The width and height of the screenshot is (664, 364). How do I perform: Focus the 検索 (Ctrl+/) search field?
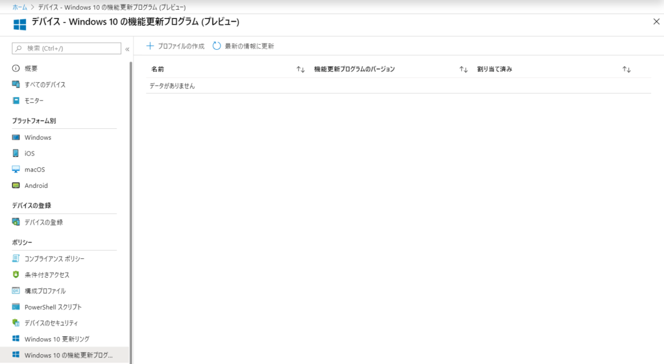[x=67, y=49]
